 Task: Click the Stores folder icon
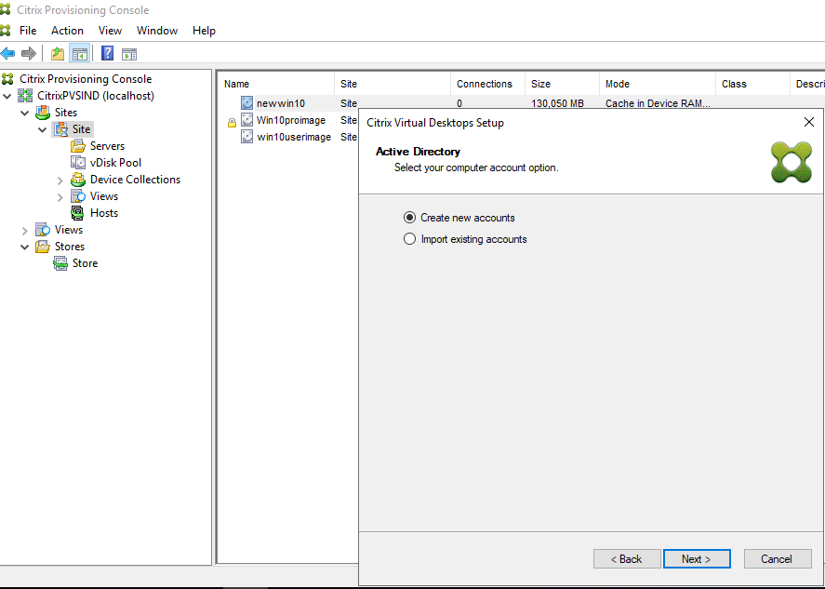click(43, 247)
